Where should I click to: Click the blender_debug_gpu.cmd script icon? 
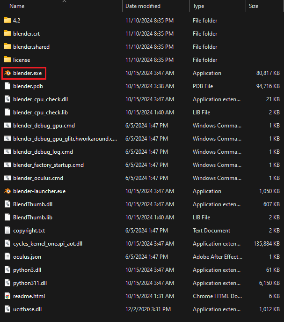[x=7, y=126]
